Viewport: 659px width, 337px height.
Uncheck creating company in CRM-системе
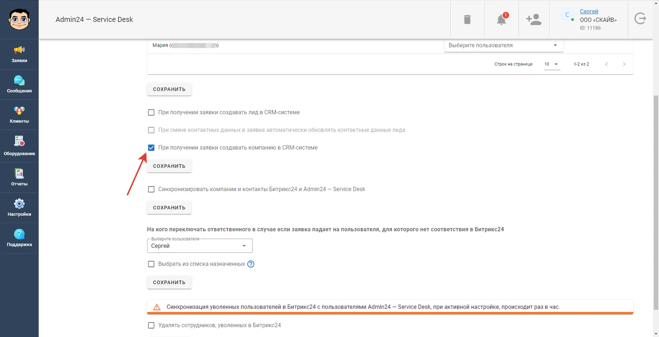(151, 148)
